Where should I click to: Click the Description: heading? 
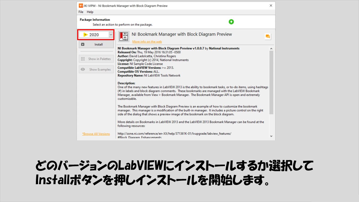pos(126,83)
